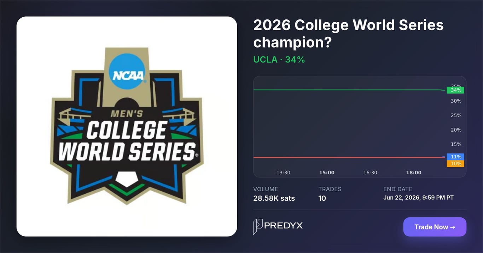Click the College World Series logo wordmark
Screen dimensions: 483x253
(x=127, y=140)
